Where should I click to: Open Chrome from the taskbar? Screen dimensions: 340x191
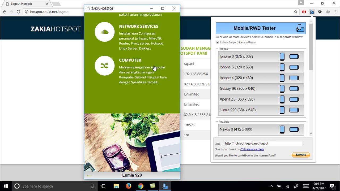(141, 186)
